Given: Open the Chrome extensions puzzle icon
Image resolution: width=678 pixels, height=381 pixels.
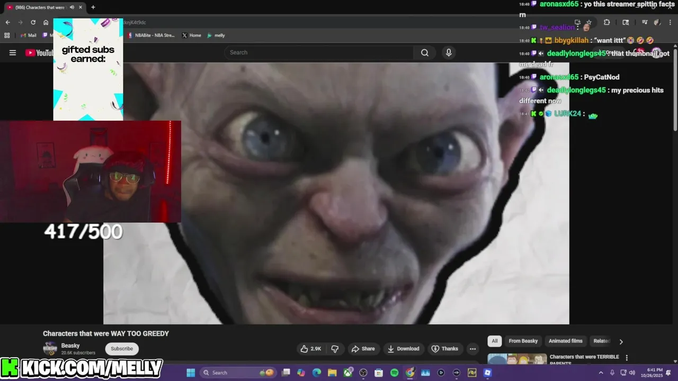Looking at the screenshot, I should click(x=607, y=22).
